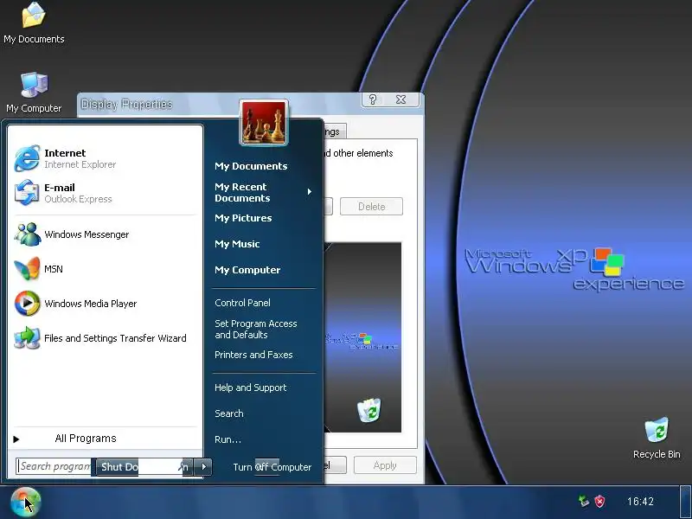Open Printers and Faxes
Image resolution: width=692 pixels, height=519 pixels.
pos(253,355)
